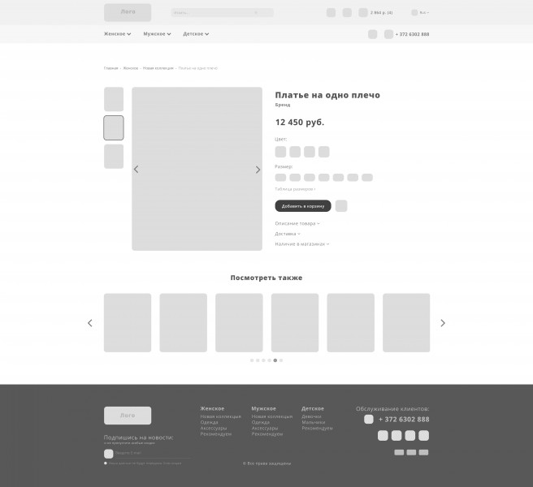This screenshot has height=487, width=533.
Task: Click the first payment method icon in footer
Action: [399, 452]
